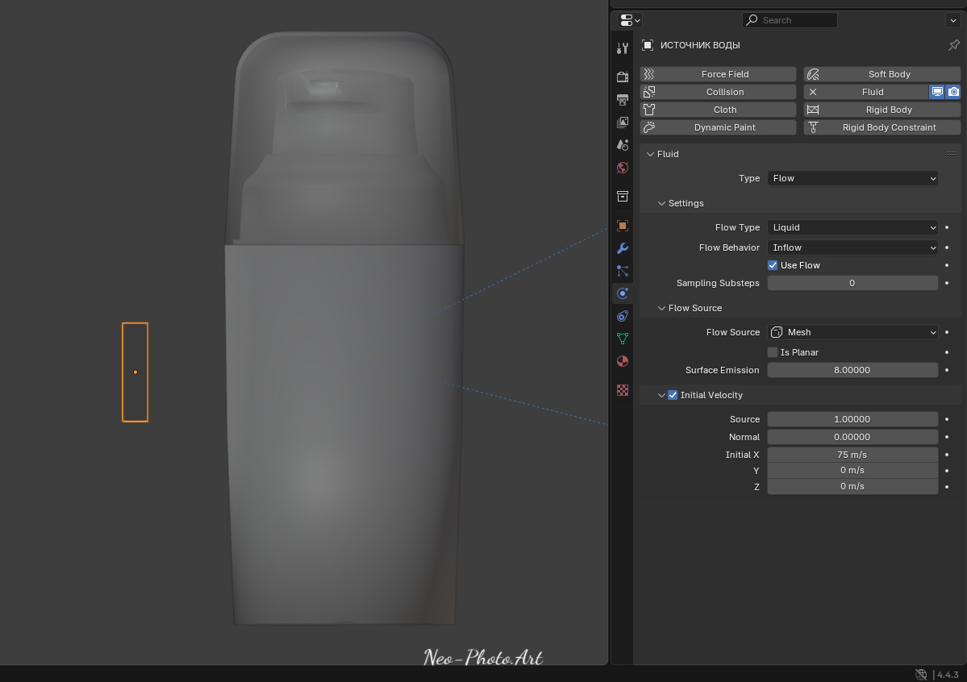967x682 pixels.
Task: Animate Flow Behavior with its keyframe dot
Action: click(947, 247)
